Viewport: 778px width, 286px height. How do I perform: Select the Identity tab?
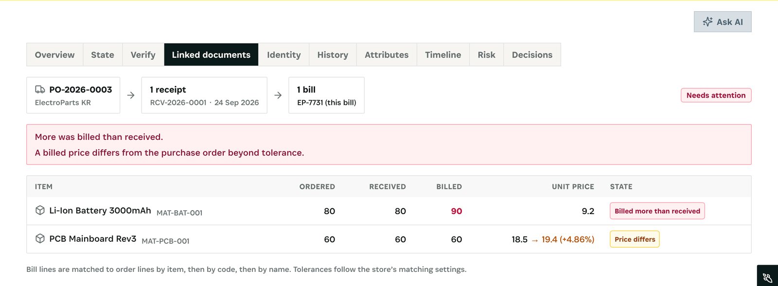[284, 54]
